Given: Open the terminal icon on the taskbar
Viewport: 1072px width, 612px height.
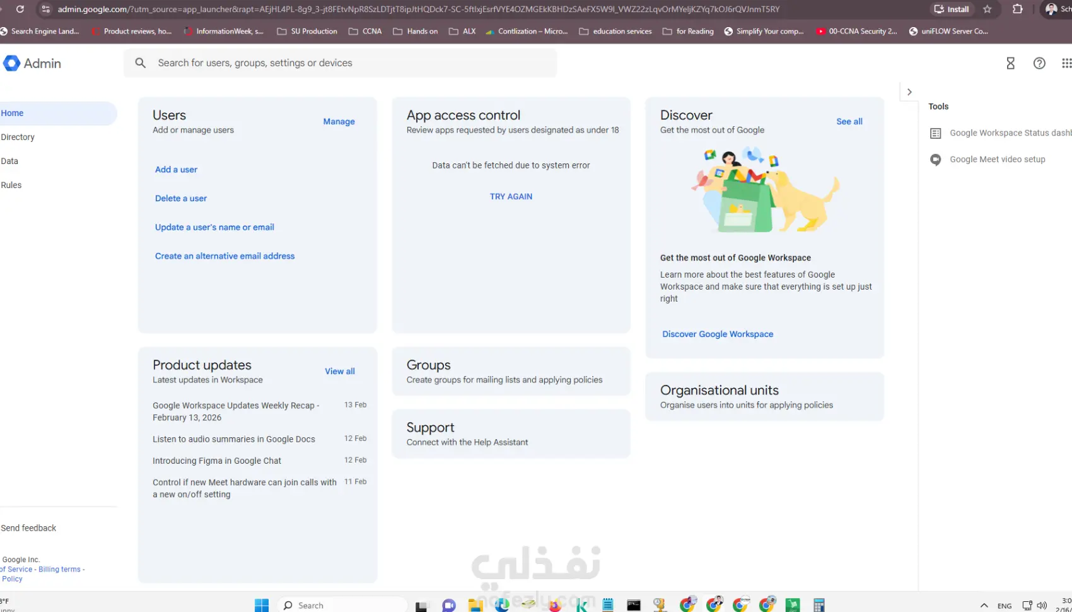Looking at the screenshot, I should tap(634, 606).
